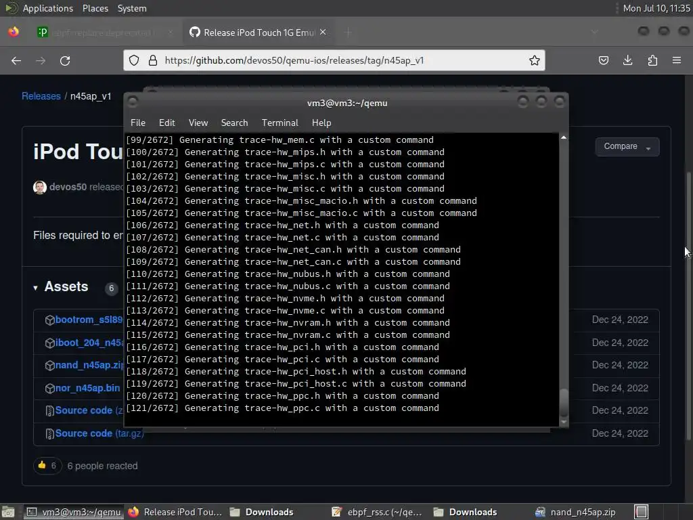Click the padlock site security icon

153,60
